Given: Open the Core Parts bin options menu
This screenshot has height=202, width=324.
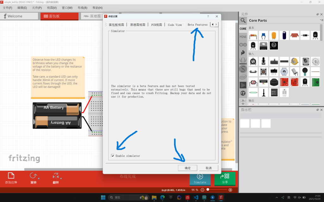Looking at the screenshot, I should click(322, 20).
